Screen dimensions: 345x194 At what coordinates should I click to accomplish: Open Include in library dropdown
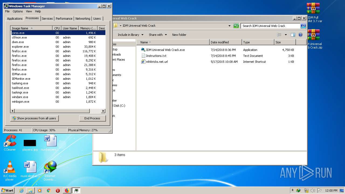point(130,35)
